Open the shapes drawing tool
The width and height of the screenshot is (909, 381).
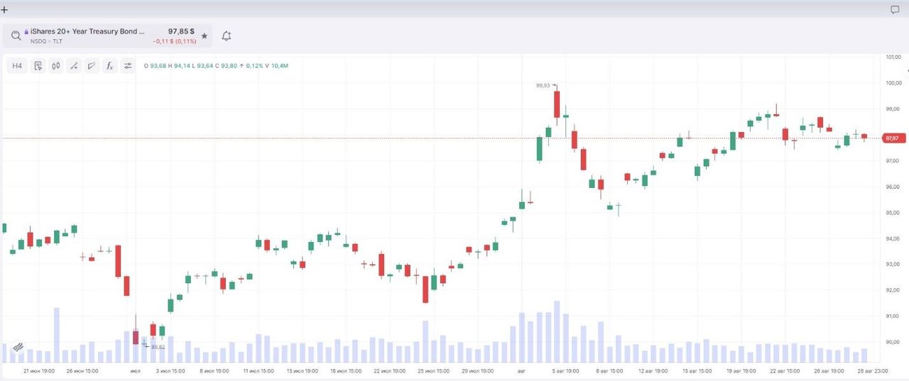[92, 66]
